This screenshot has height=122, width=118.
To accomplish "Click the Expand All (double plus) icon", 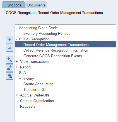I will (9, 68).
